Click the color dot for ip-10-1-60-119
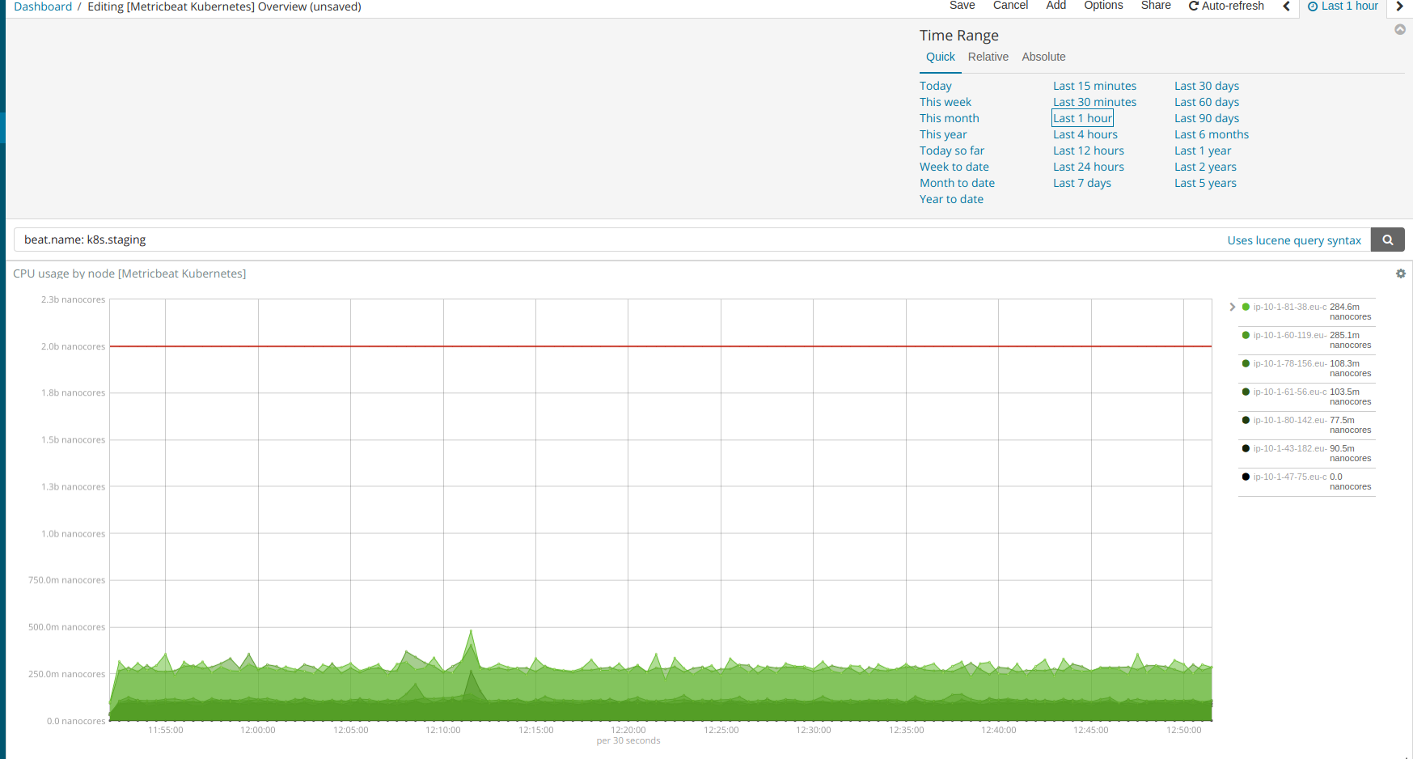Image resolution: width=1413 pixels, height=759 pixels. [x=1246, y=335]
